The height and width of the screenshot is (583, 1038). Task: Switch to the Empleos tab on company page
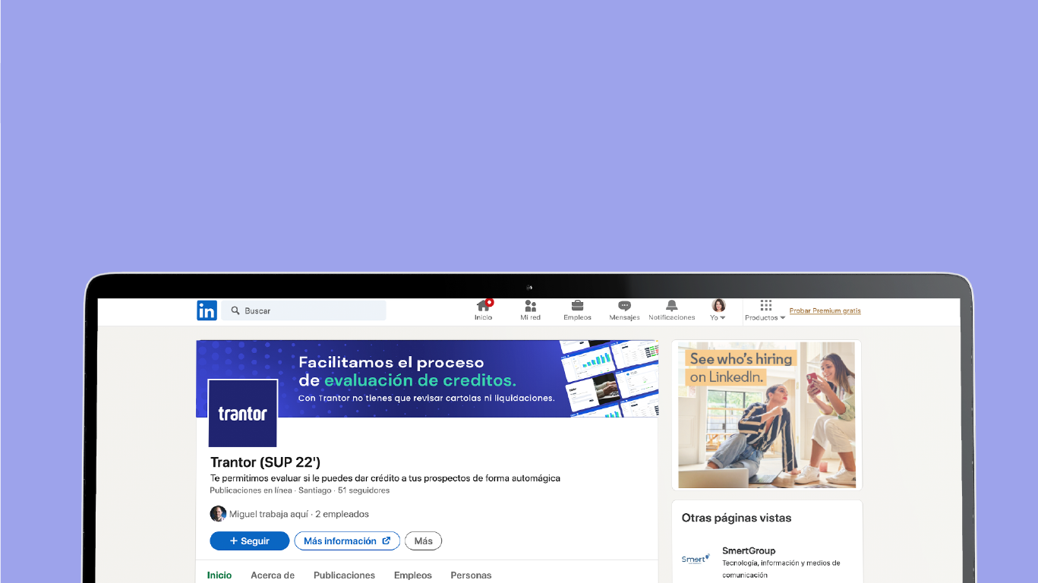click(x=413, y=575)
